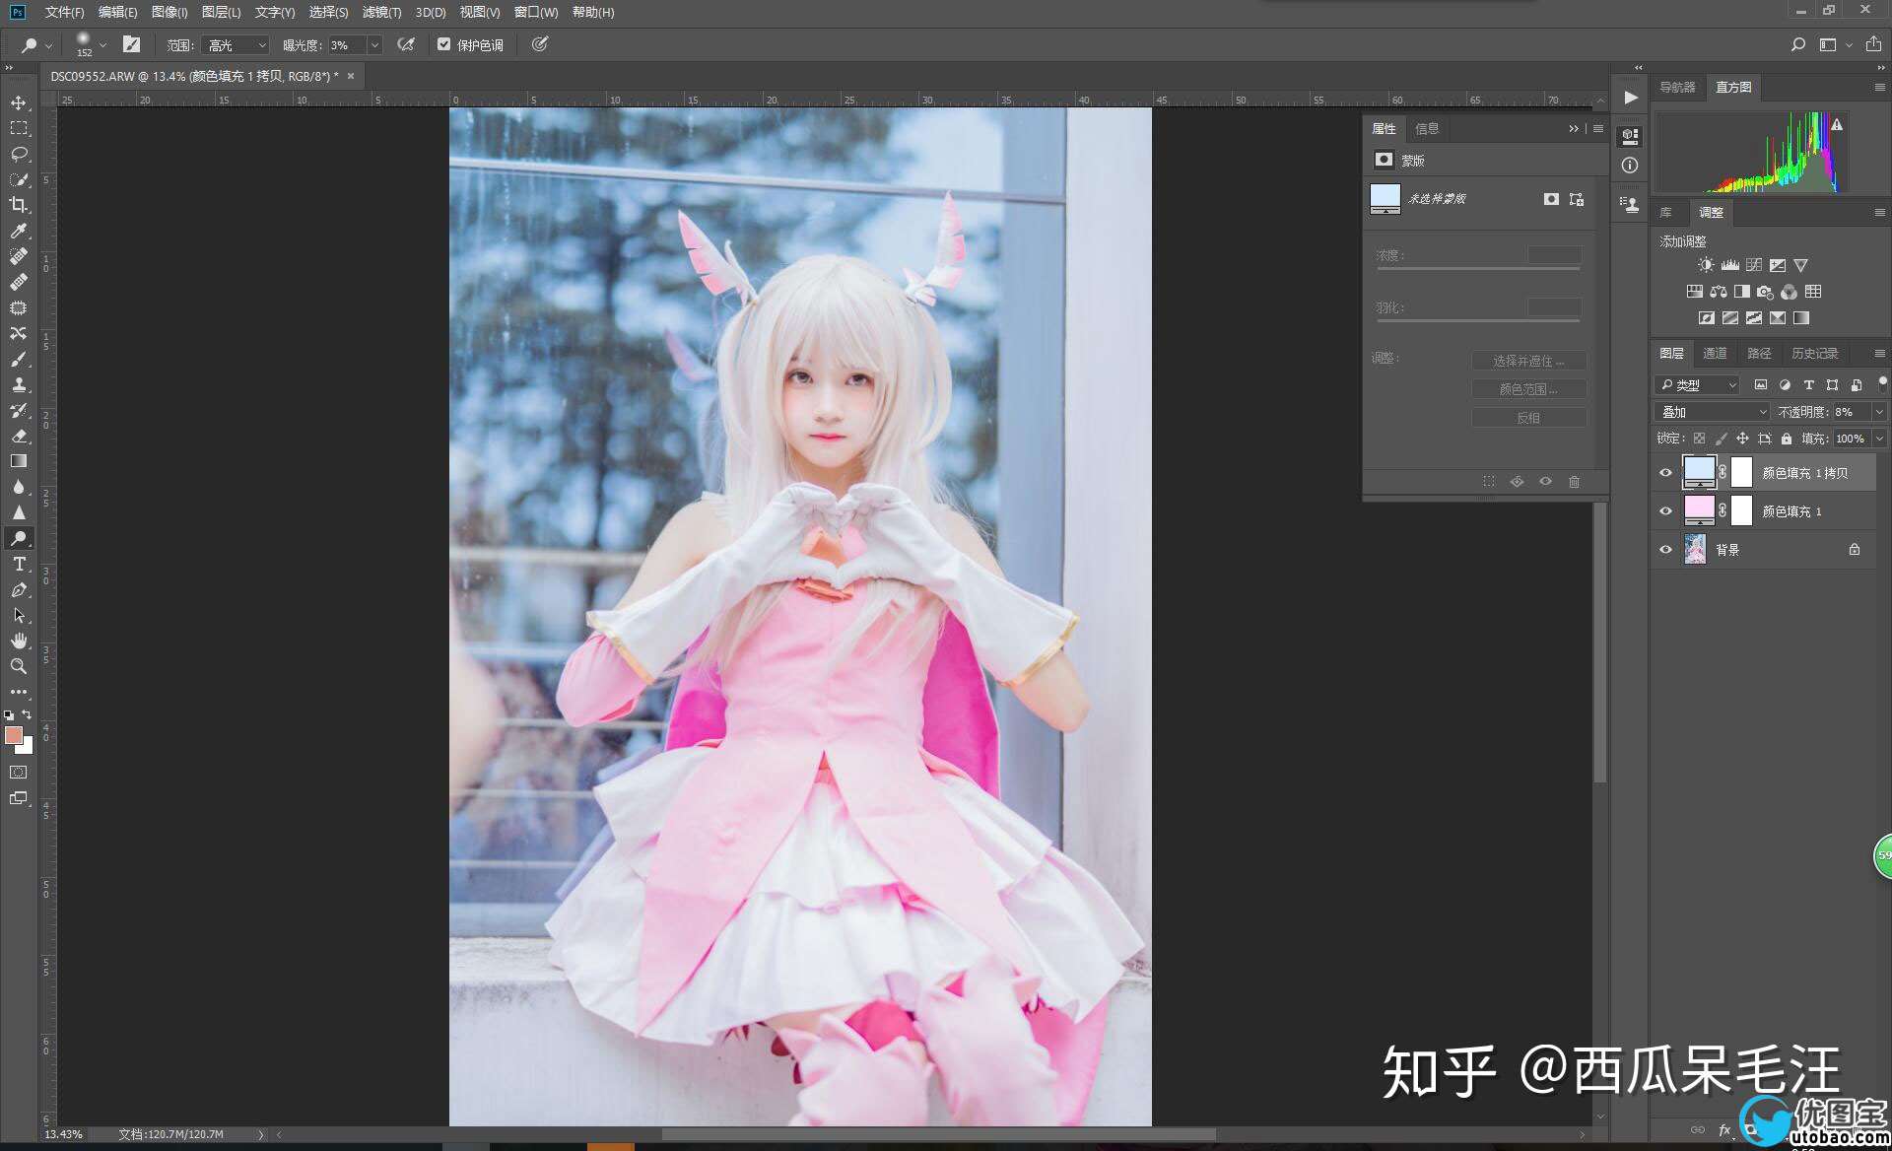
Task: Add a Photo Filter adjustment
Action: [1766, 292]
